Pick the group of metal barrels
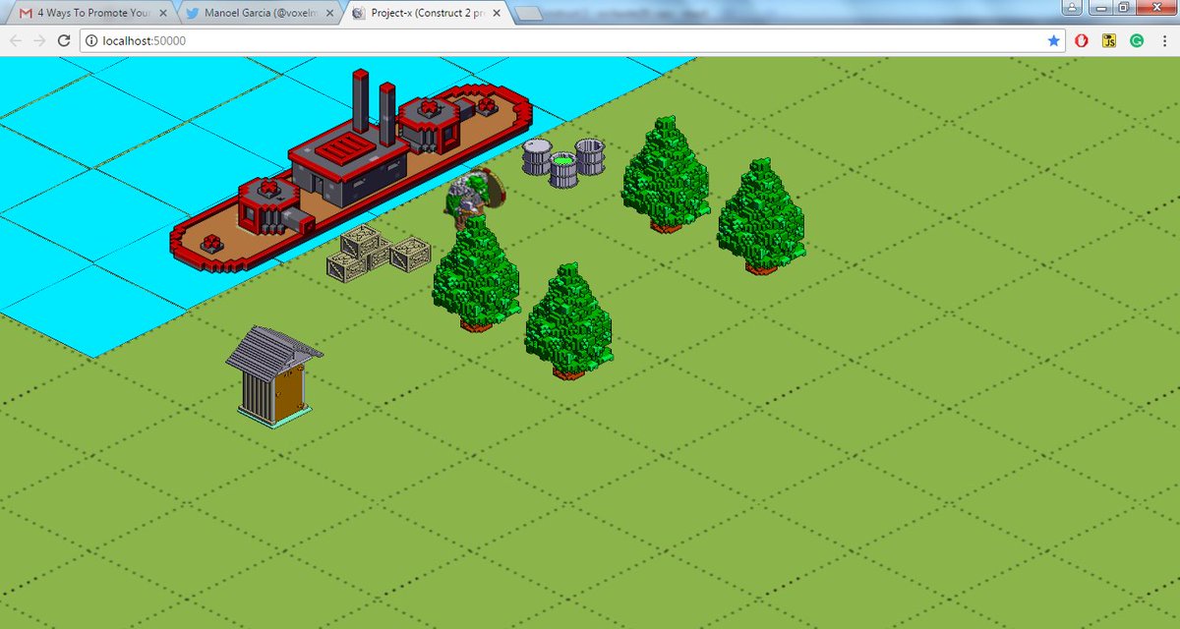The image size is (1180, 629). click(563, 162)
